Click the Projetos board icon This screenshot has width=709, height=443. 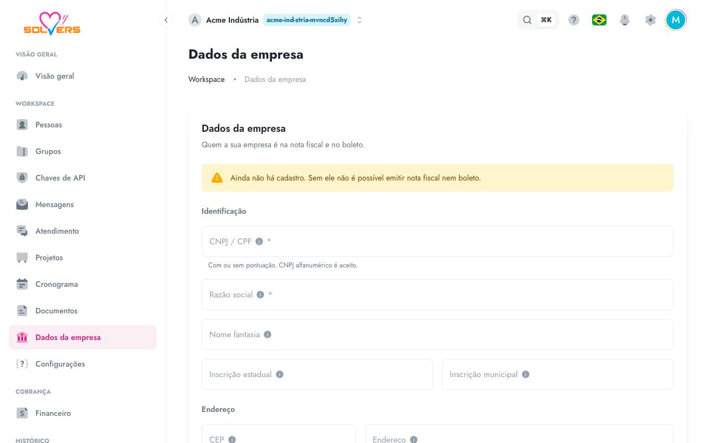pyautogui.click(x=22, y=257)
